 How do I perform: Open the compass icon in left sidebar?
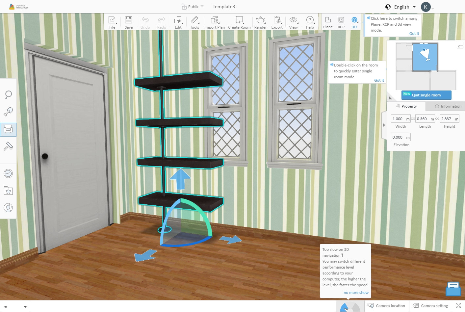point(8,173)
